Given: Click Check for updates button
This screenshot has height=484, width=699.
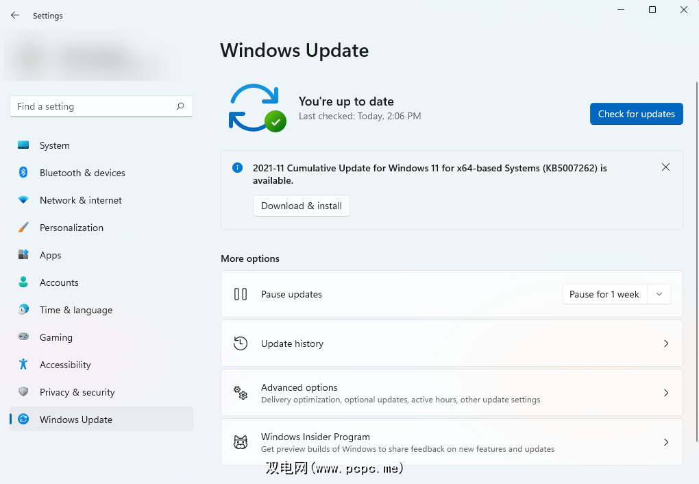Looking at the screenshot, I should point(636,114).
